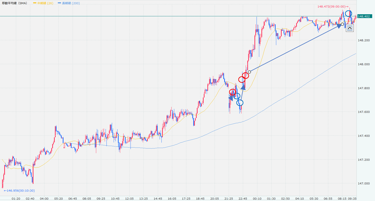Click the 09:35 label on the time axis
This screenshot has height=201, width=375.
coord(352,198)
